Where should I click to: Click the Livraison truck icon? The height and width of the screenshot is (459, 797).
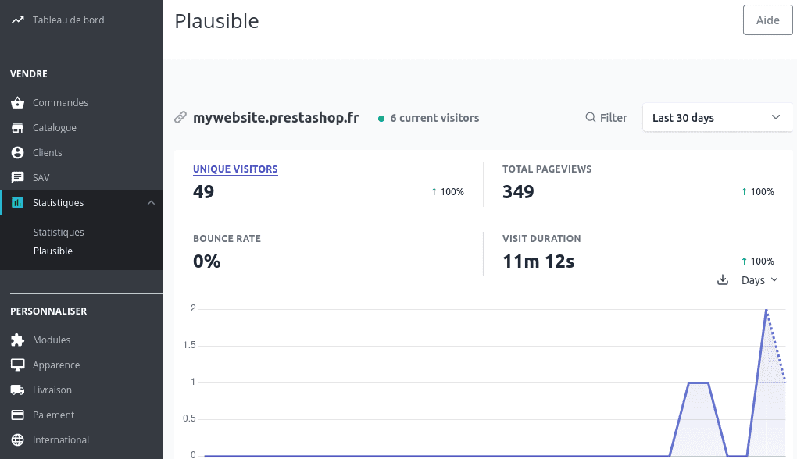pos(17,390)
